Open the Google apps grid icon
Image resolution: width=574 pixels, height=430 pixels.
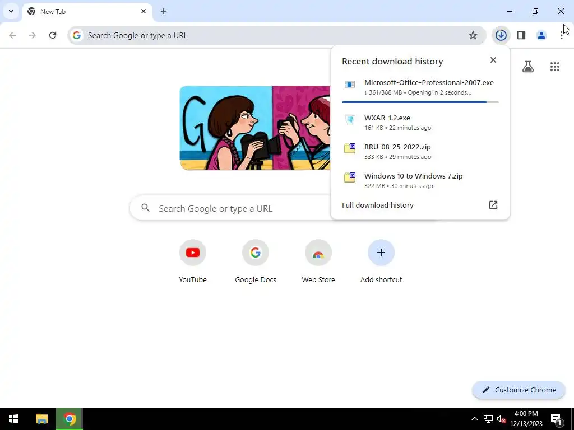pos(554,67)
